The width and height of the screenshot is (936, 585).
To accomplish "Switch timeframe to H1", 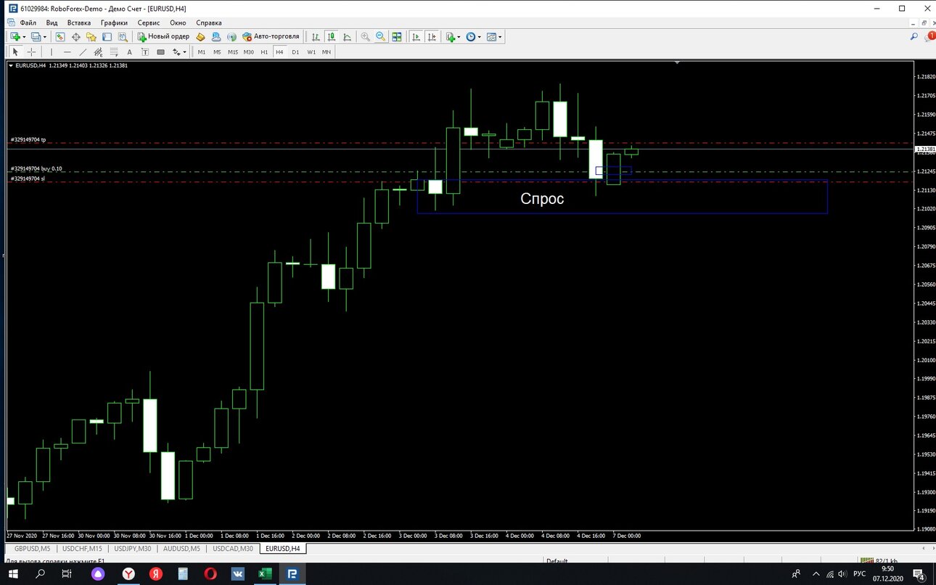I will point(264,52).
